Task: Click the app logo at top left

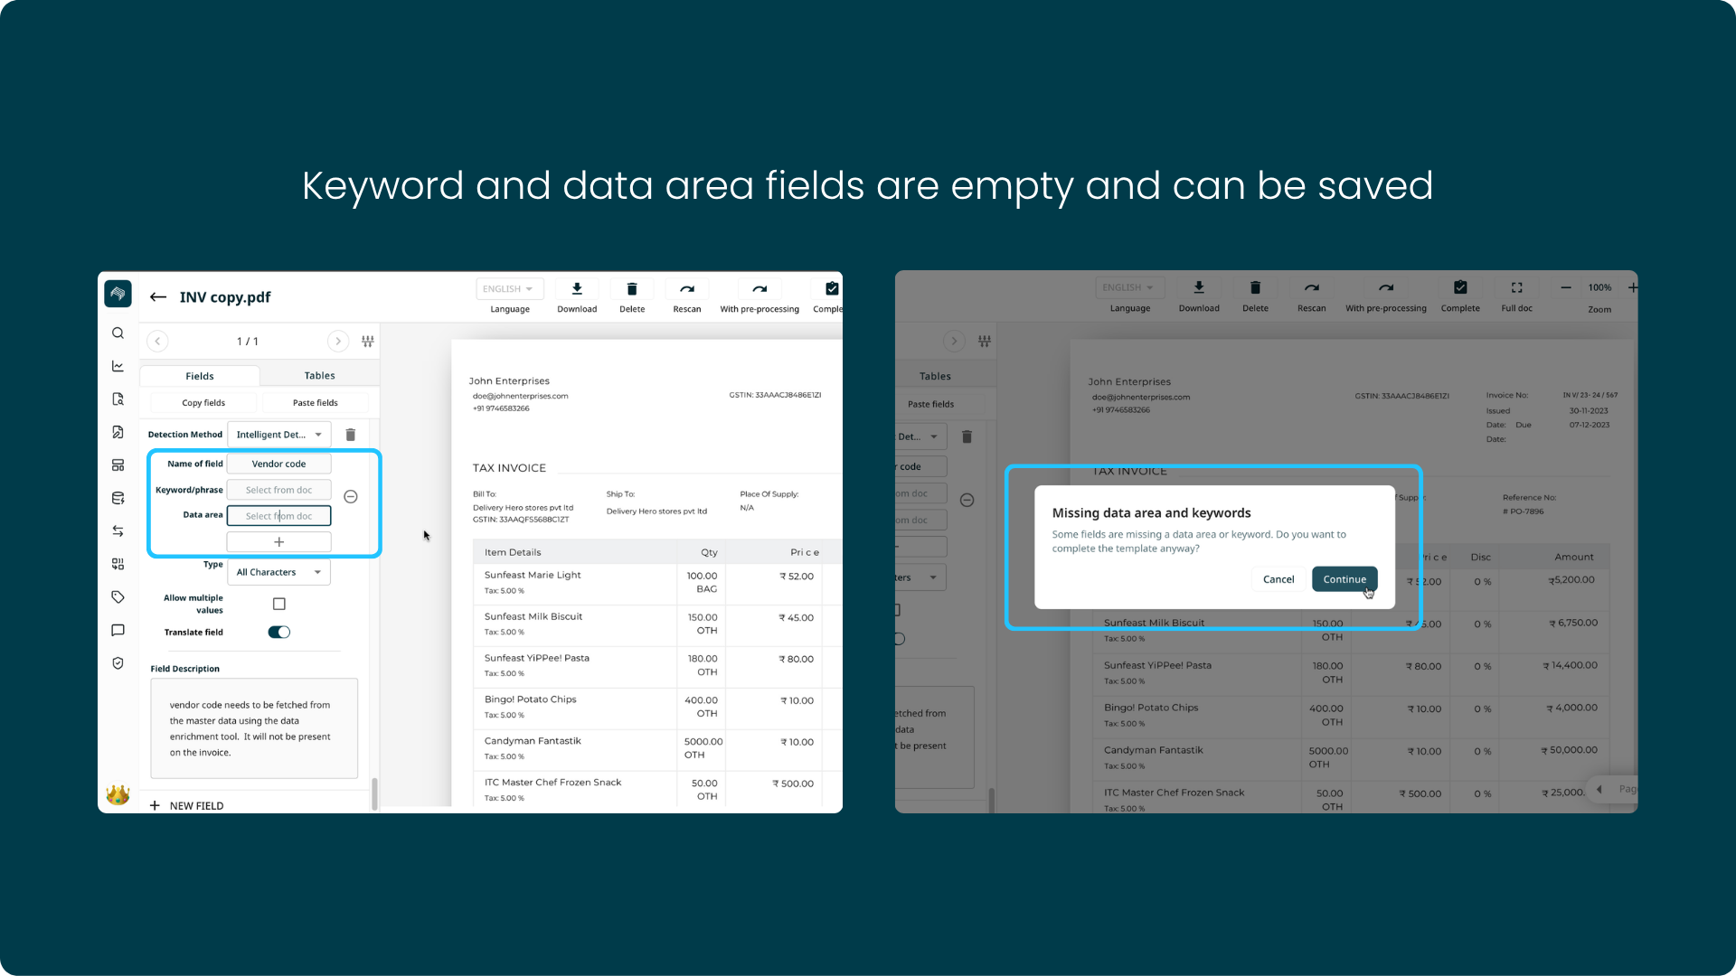Action: point(118,294)
